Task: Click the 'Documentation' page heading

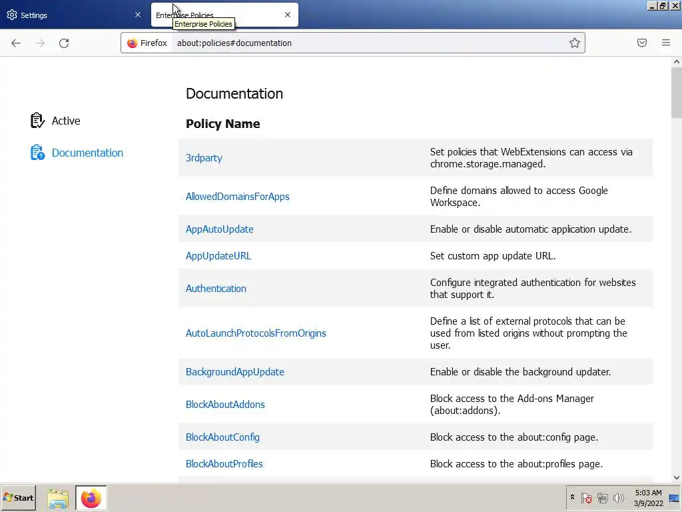Action: click(234, 93)
